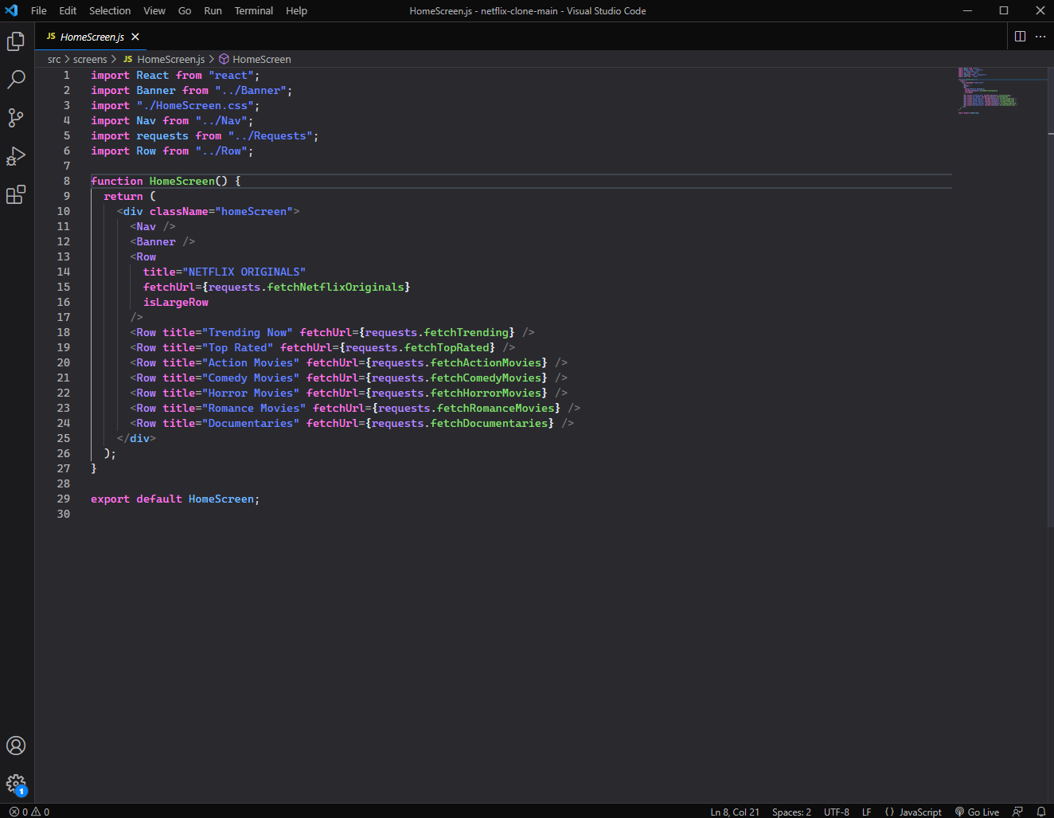
Task: Click "react" string on line 1
Action: pyautogui.click(x=231, y=75)
